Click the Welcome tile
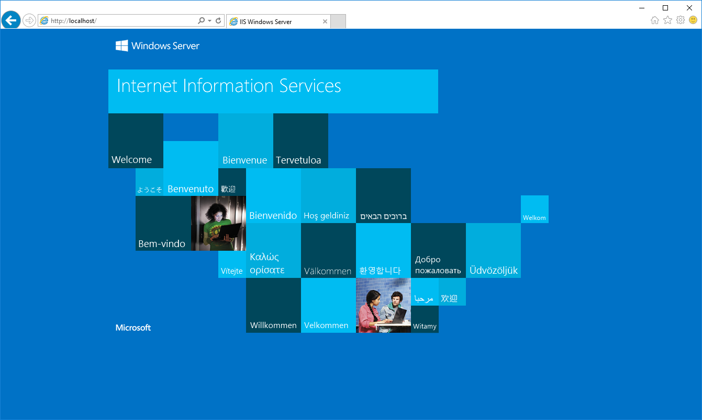The image size is (702, 420). pyautogui.click(x=136, y=141)
